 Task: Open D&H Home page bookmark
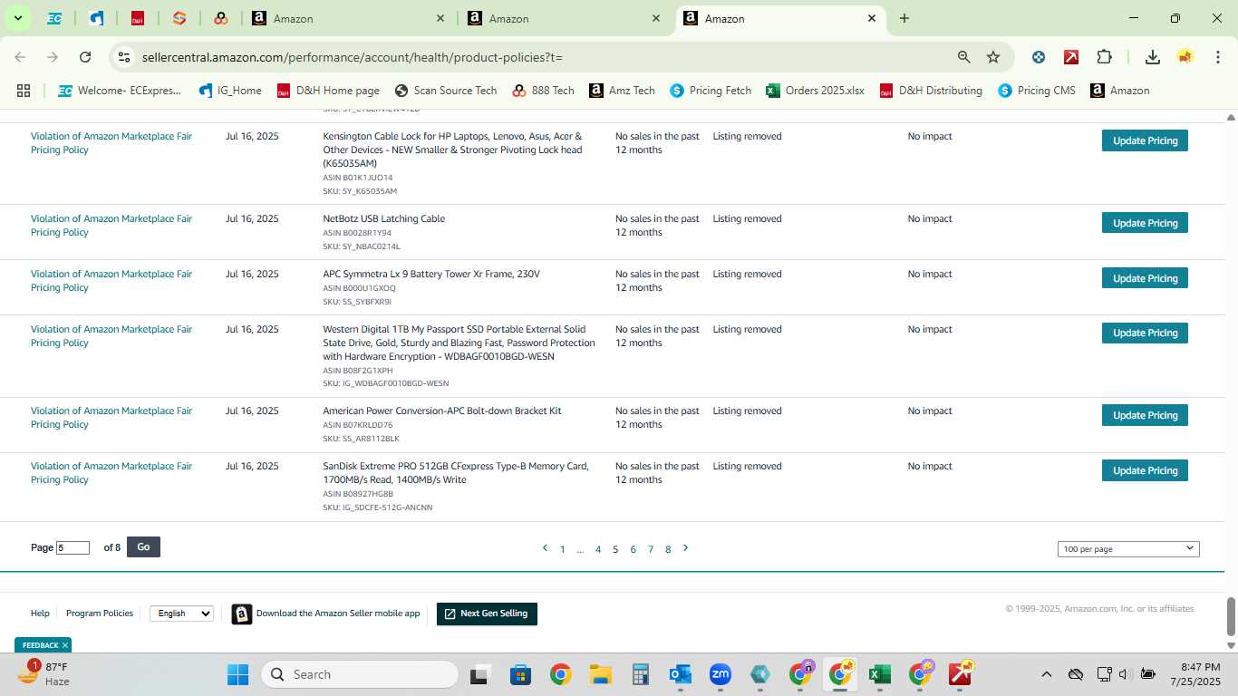pos(328,91)
